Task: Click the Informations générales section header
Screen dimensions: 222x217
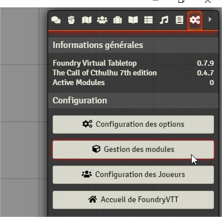Action: tap(133, 45)
